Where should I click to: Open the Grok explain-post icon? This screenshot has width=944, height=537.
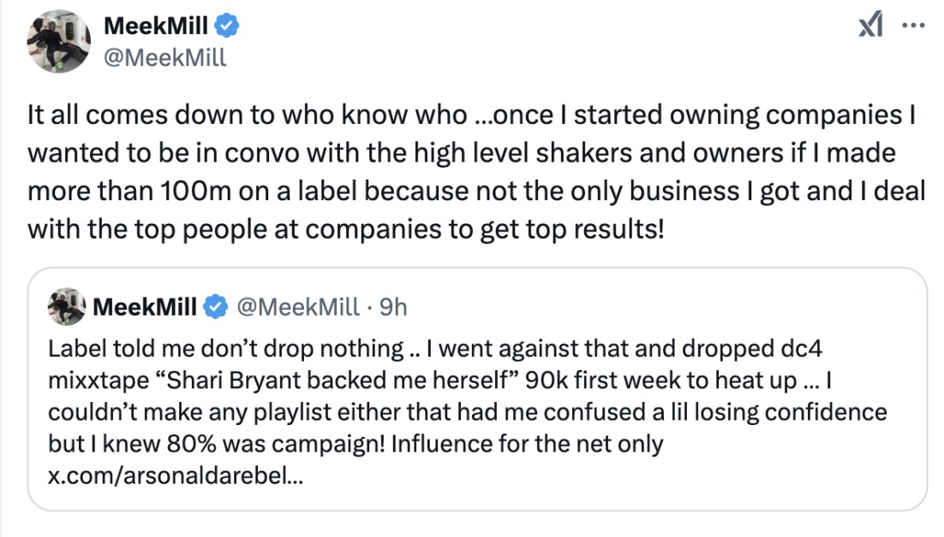(870, 26)
